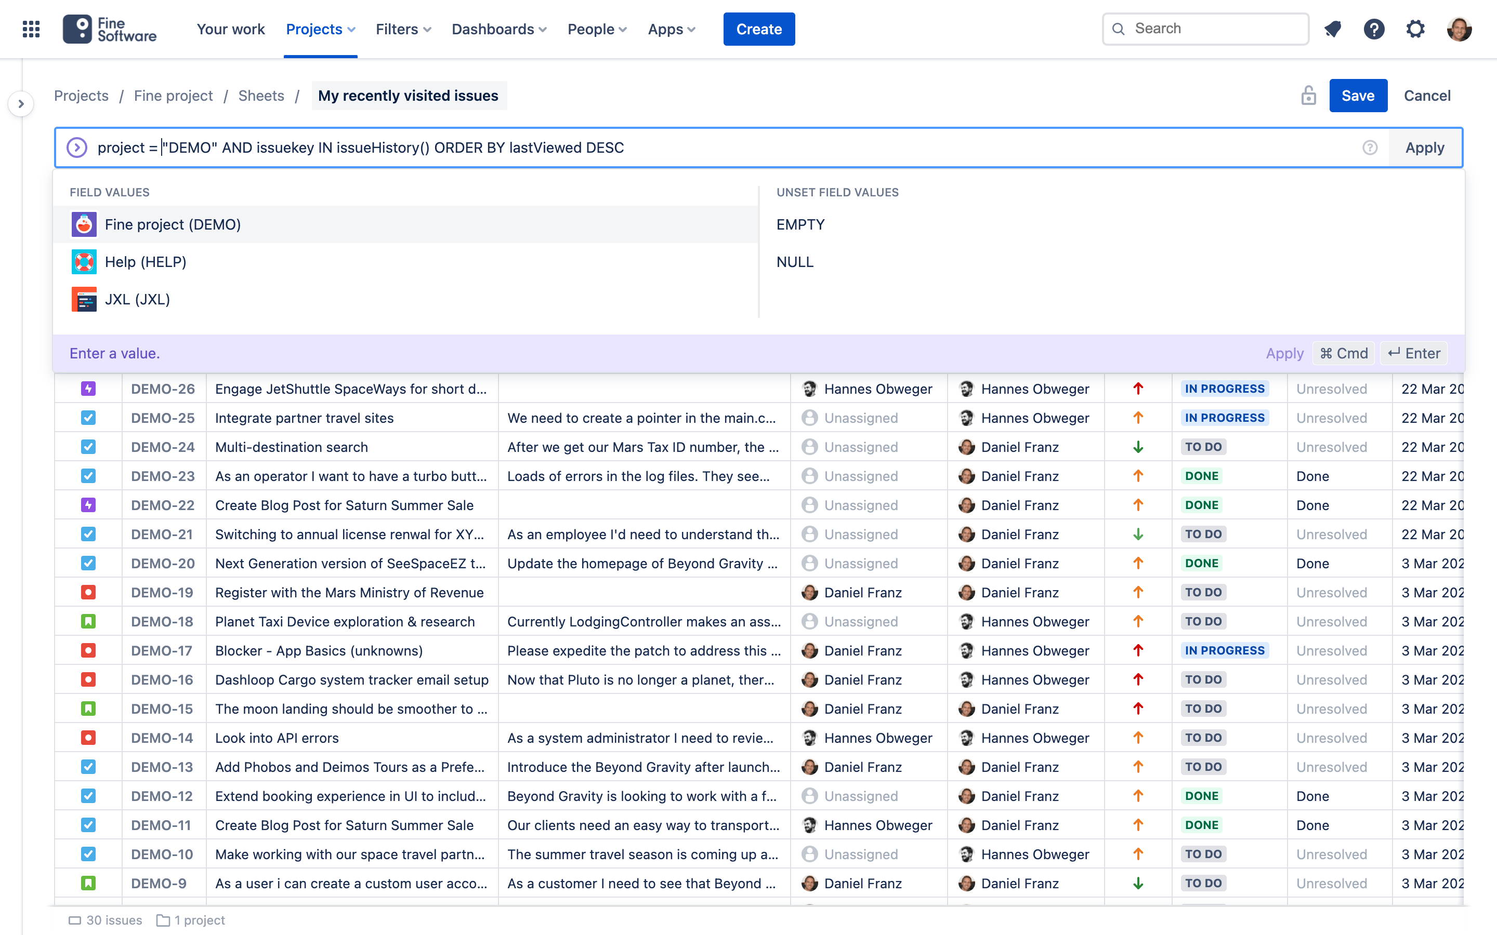The width and height of the screenshot is (1497, 935).
Task: Click the green issue type icon on DEMO-9
Action: (88, 883)
